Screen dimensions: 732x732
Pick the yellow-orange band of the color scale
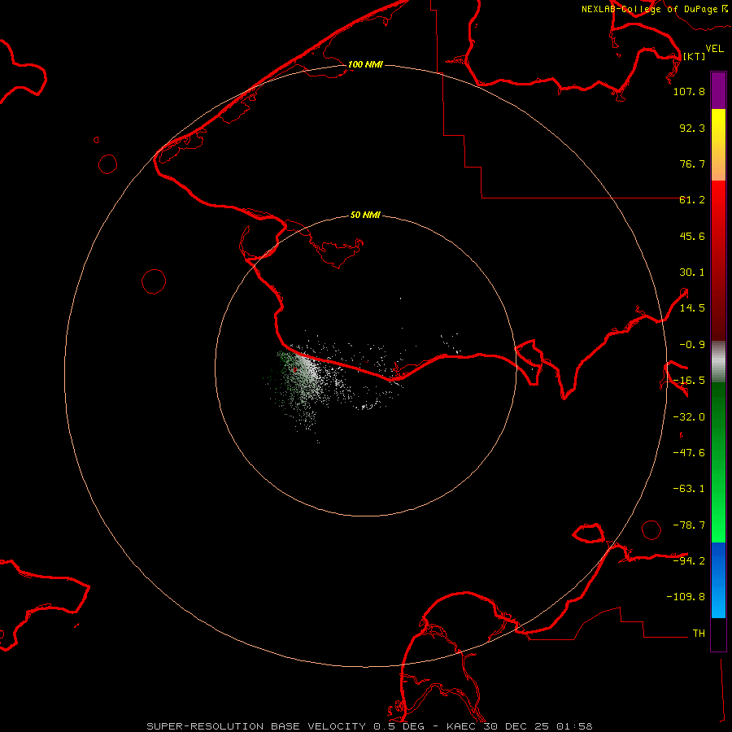point(718,145)
